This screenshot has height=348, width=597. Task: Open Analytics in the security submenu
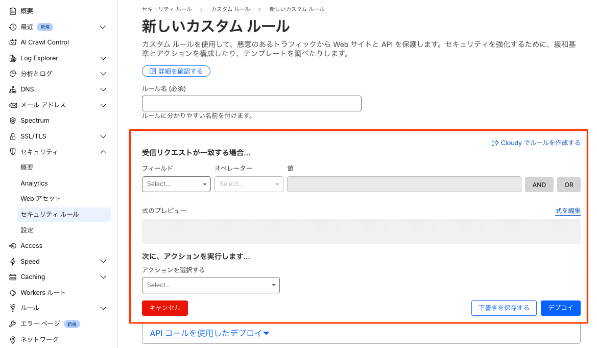34,183
